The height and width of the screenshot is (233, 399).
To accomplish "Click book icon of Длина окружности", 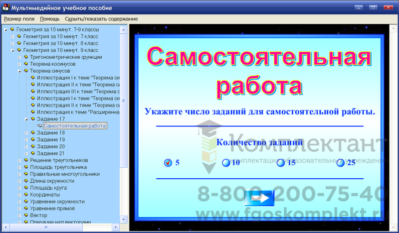I will click(x=26, y=180).
